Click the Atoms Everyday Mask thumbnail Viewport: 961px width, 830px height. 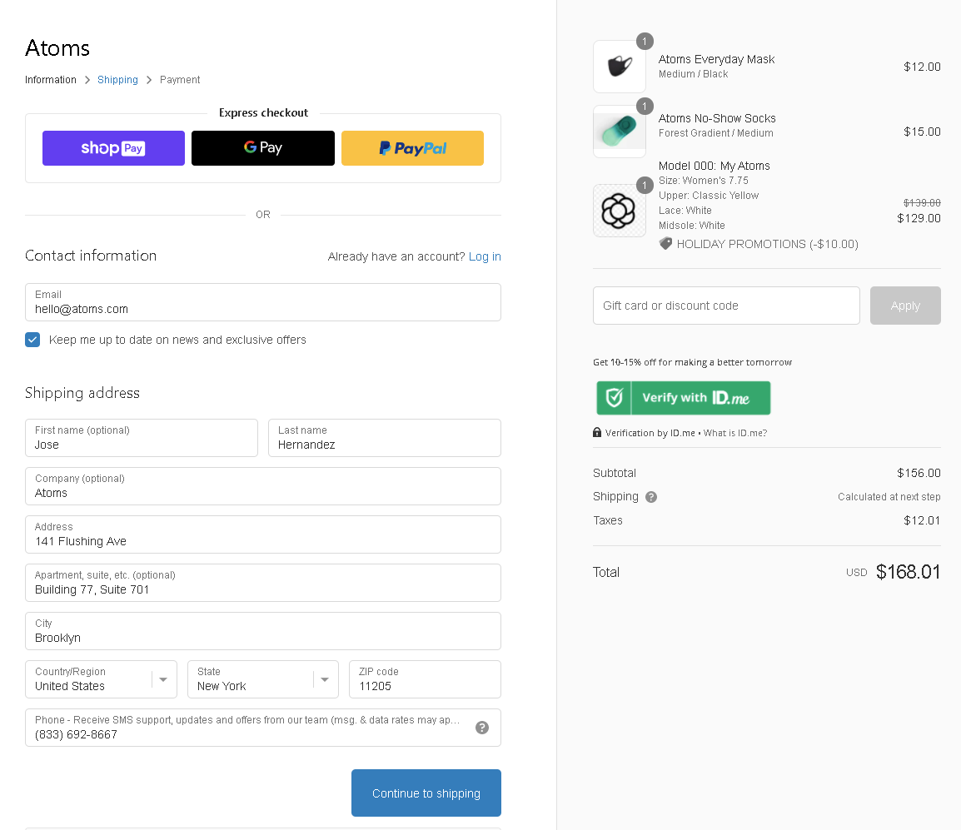click(620, 67)
